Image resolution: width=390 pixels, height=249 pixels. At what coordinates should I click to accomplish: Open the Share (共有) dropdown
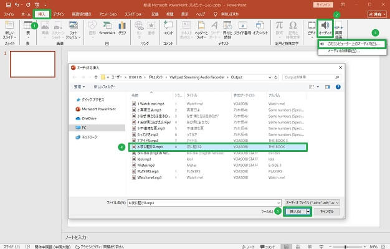click(x=378, y=14)
